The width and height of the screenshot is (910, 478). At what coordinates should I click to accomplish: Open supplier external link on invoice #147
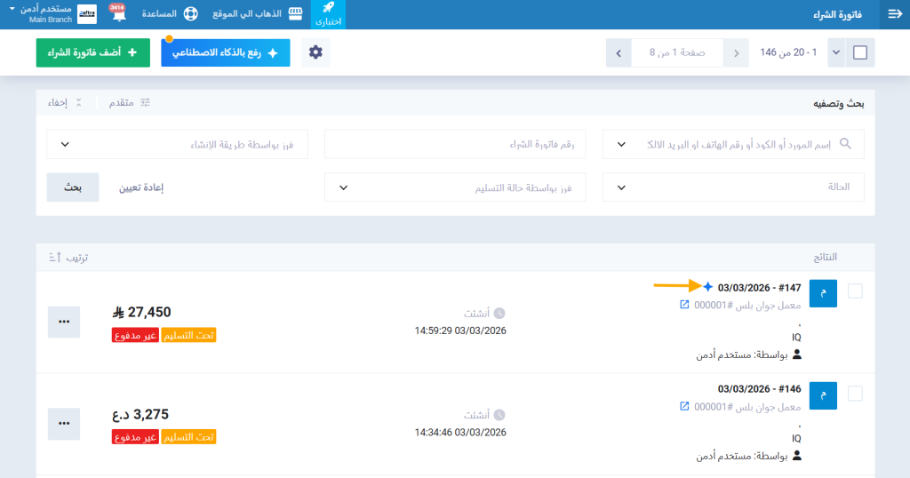(x=684, y=305)
